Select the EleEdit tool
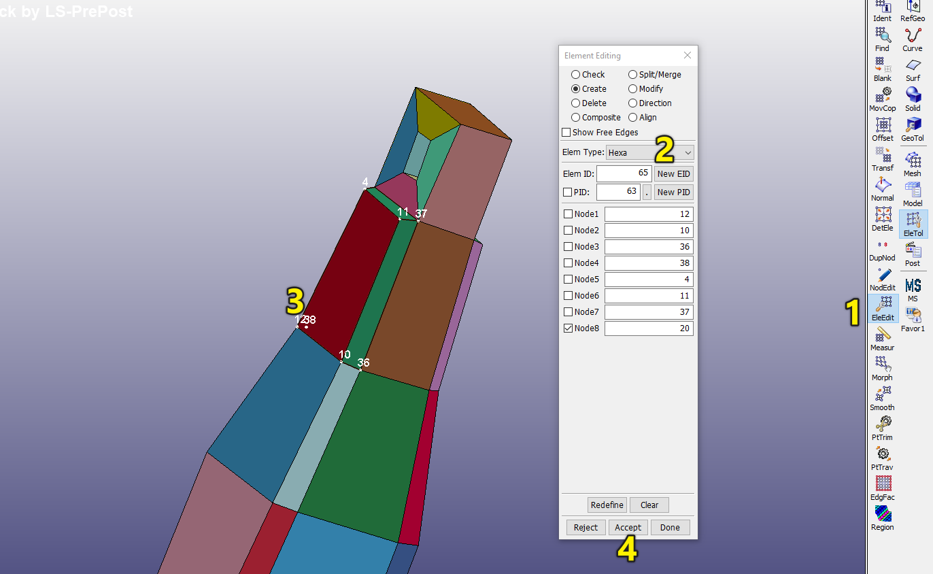The width and height of the screenshot is (933, 574). point(883,309)
